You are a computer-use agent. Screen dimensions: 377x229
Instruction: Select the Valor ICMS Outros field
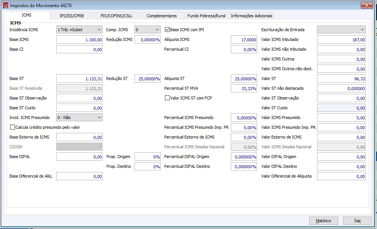coord(341,59)
